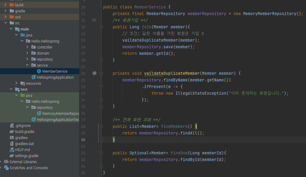Click line number 30 in the gutter

tap(83, 140)
